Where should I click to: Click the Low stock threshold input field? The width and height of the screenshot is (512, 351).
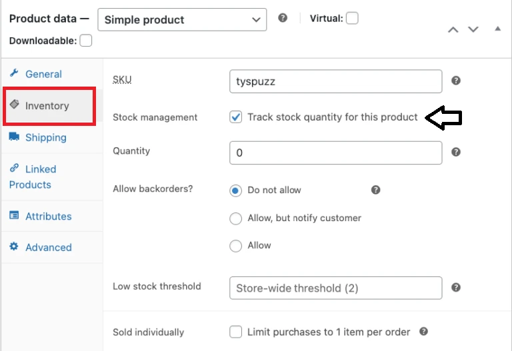click(335, 288)
